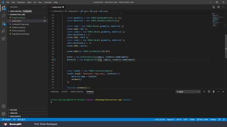Open the Search view in activity bar
227x127 pixels.
4,16
